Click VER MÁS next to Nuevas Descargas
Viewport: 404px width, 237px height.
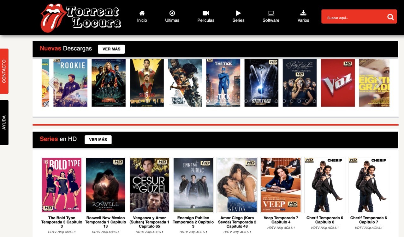[111, 49]
